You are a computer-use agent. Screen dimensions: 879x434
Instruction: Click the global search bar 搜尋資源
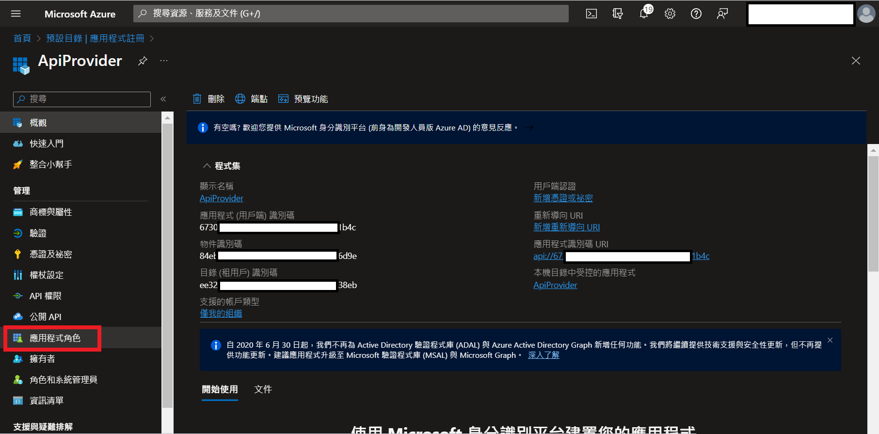coord(351,14)
